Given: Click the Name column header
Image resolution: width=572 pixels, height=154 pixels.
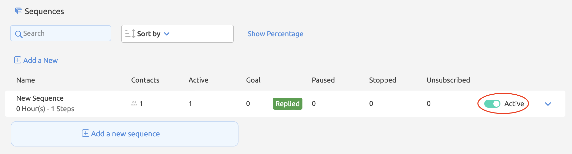Looking at the screenshot, I should coord(26,80).
